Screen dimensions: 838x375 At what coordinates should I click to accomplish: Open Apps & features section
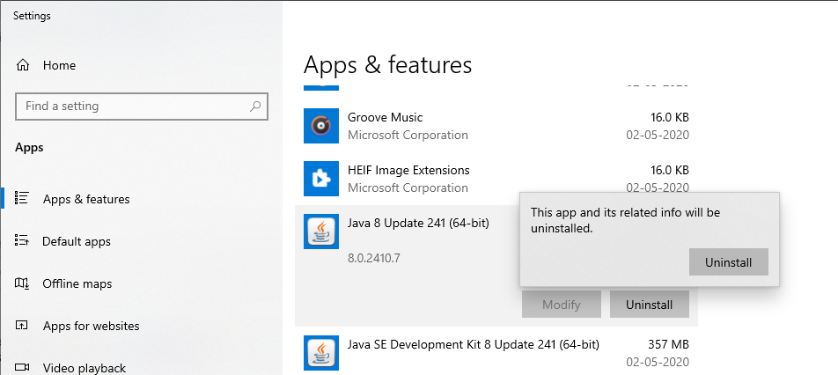pos(86,199)
